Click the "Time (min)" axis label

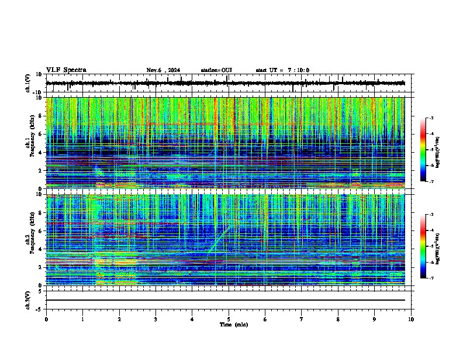(x=234, y=325)
